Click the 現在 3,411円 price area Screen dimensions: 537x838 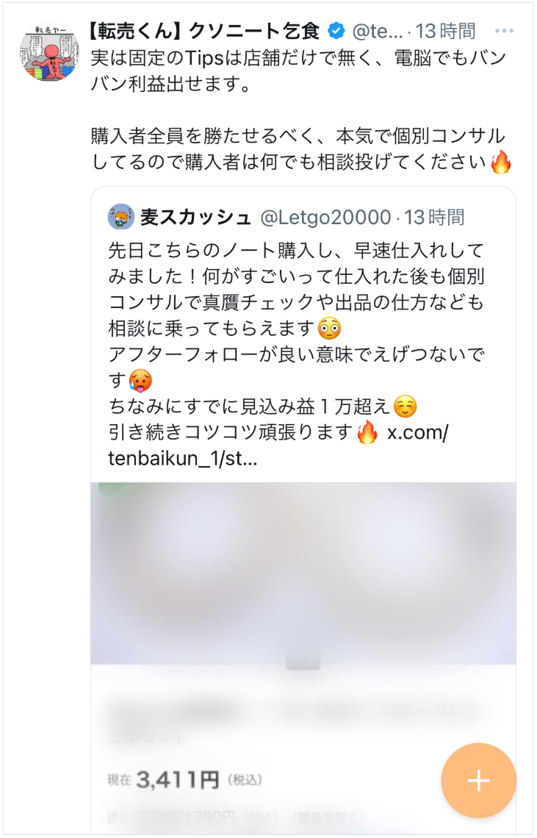click(185, 780)
